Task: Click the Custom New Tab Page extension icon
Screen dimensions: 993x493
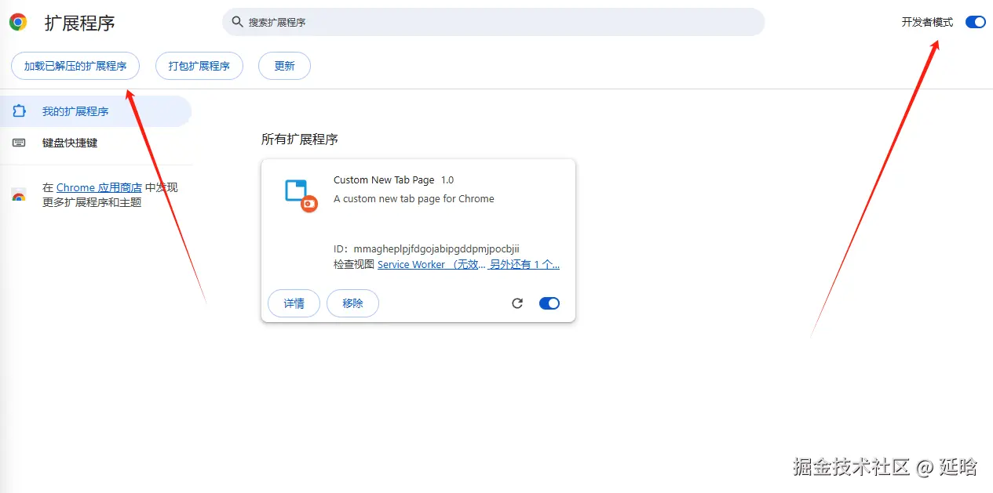Action: [x=301, y=195]
